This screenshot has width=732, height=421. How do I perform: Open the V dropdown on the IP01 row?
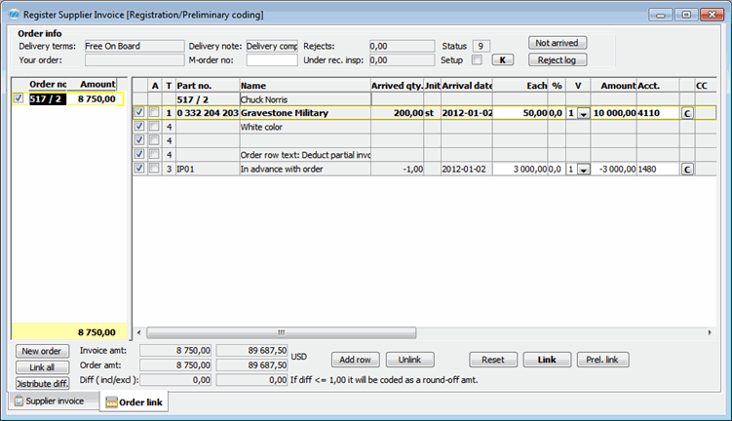[584, 170]
